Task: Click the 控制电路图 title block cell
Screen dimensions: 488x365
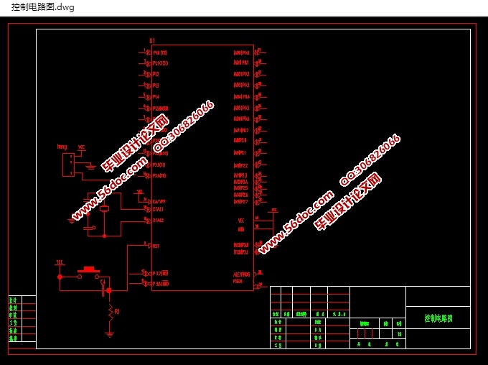Action: (x=438, y=318)
